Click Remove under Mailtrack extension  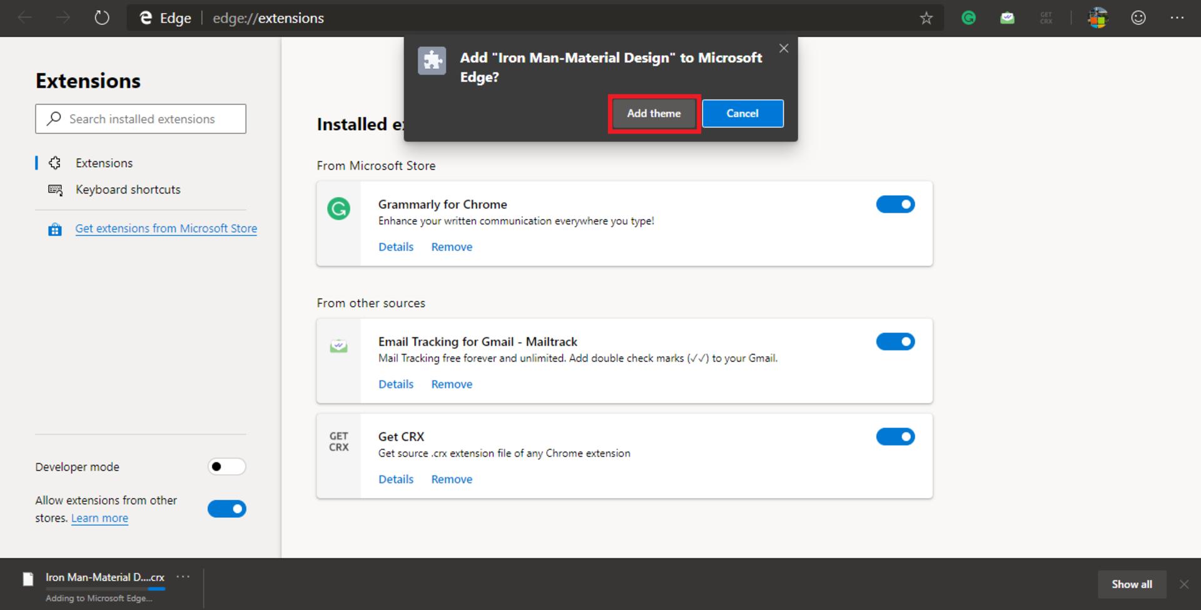[x=452, y=384]
